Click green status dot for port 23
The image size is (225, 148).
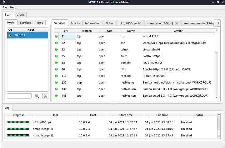click(x=56, y=49)
